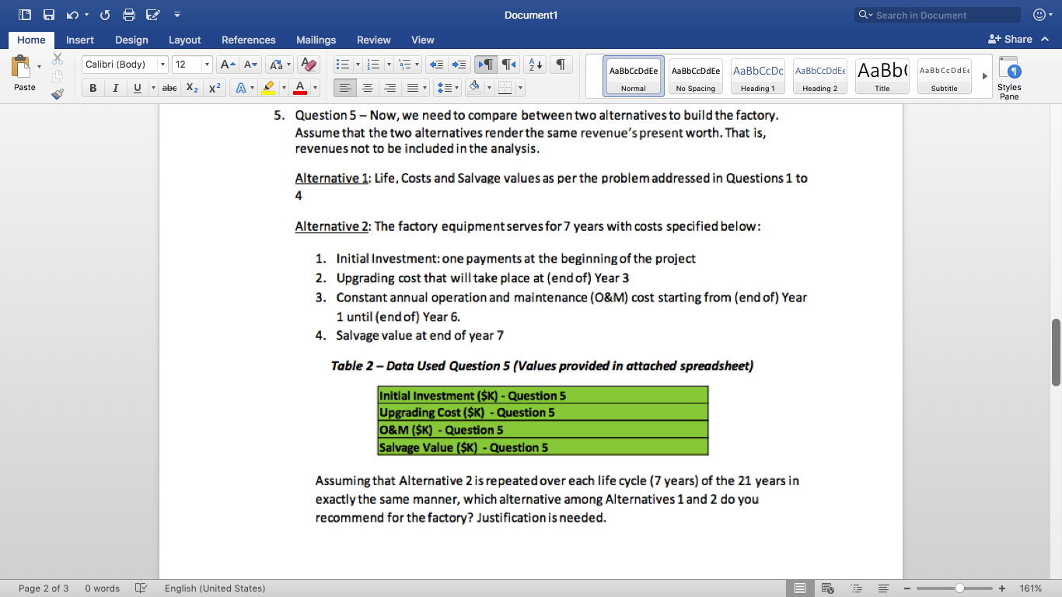
Task: Switch to the References ribbon tab
Action: [248, 40]
